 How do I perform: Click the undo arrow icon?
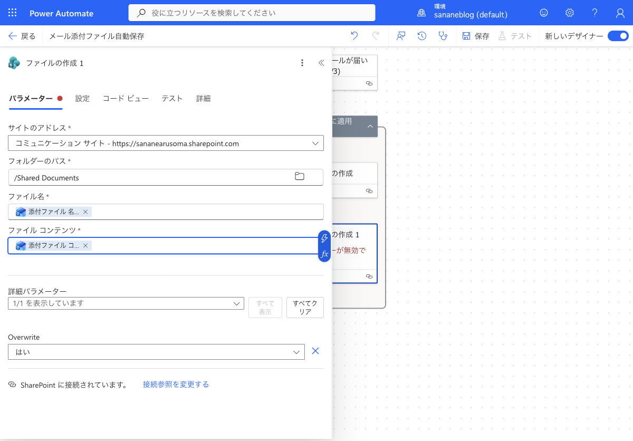pos(354,36)
